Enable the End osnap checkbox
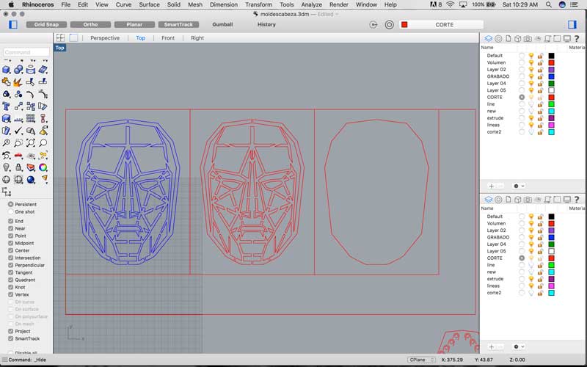 pos(11,221)
